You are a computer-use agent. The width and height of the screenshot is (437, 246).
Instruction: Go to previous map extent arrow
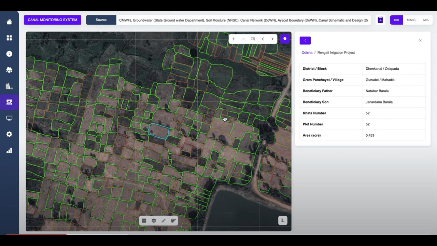pos(263,39)
